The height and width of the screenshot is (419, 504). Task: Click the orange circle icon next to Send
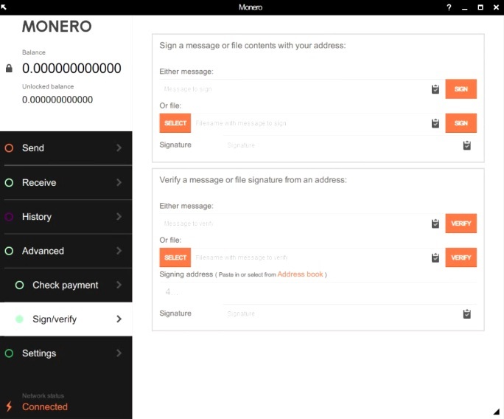[9, 148]
